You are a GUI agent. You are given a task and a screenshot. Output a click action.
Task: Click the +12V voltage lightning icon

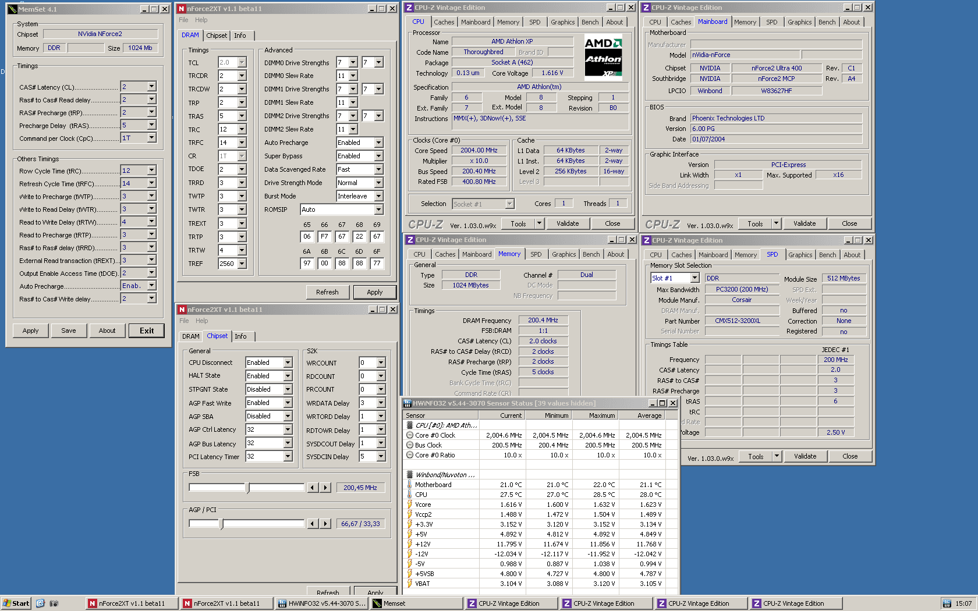(410, 544)
